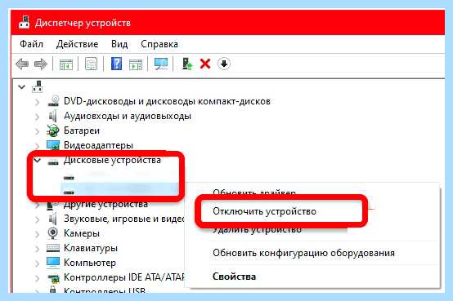Click the down-arrow disable device icon
Screen dimensions: 453x301
[224, 64]
